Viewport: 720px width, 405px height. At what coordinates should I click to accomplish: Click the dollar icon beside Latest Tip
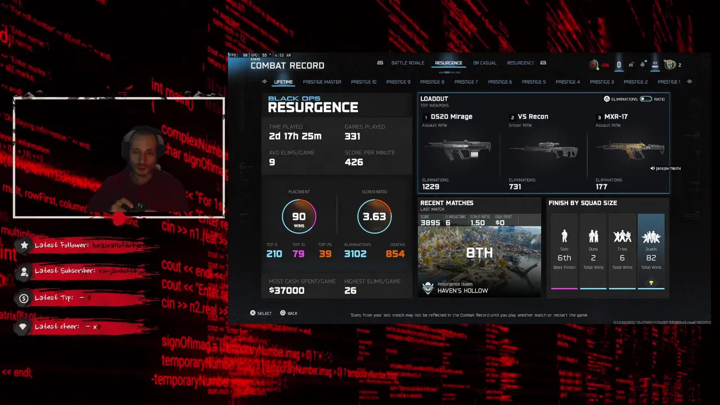(x=24, y=299)
